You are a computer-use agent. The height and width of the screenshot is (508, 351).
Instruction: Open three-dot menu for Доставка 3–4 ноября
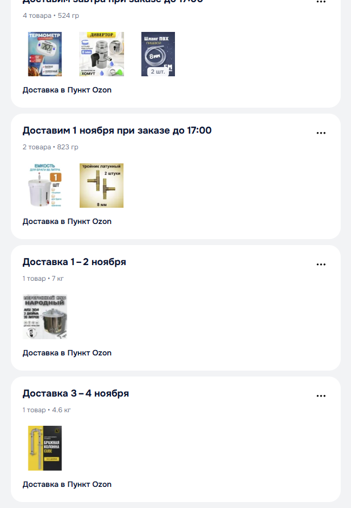321,396
